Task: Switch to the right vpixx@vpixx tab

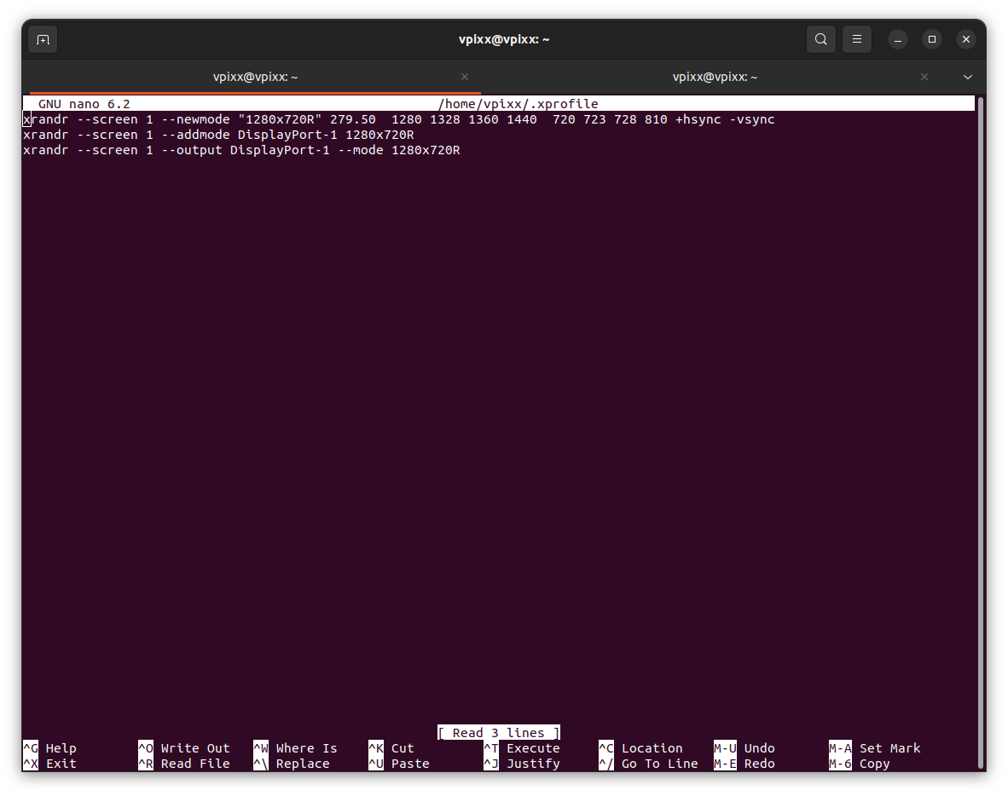Action: click(x=715, y=77)
